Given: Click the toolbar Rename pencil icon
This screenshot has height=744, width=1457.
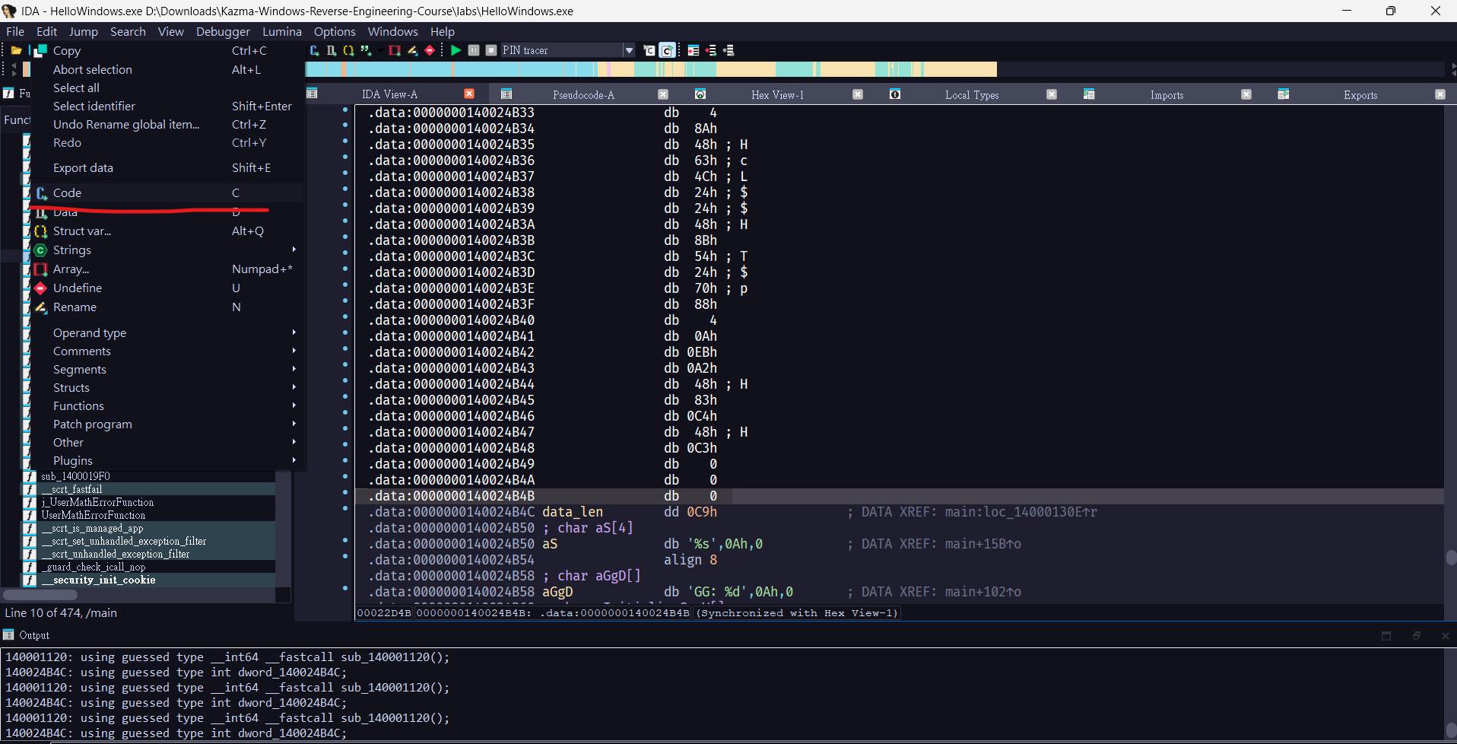Looking at the screenshot, I should pyautogui.click(x=412, y=50).
